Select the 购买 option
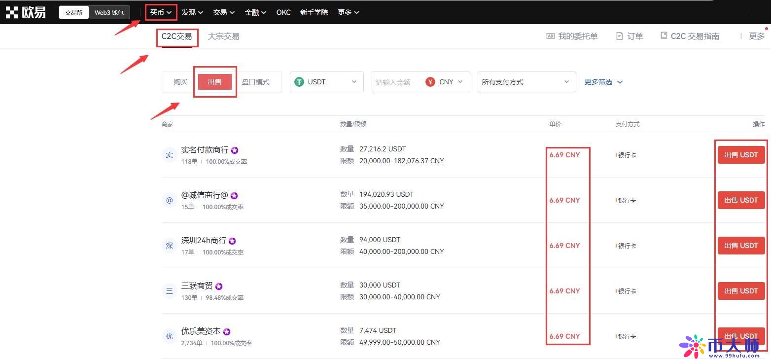771x359 pixels. click(x=180, y=82)
